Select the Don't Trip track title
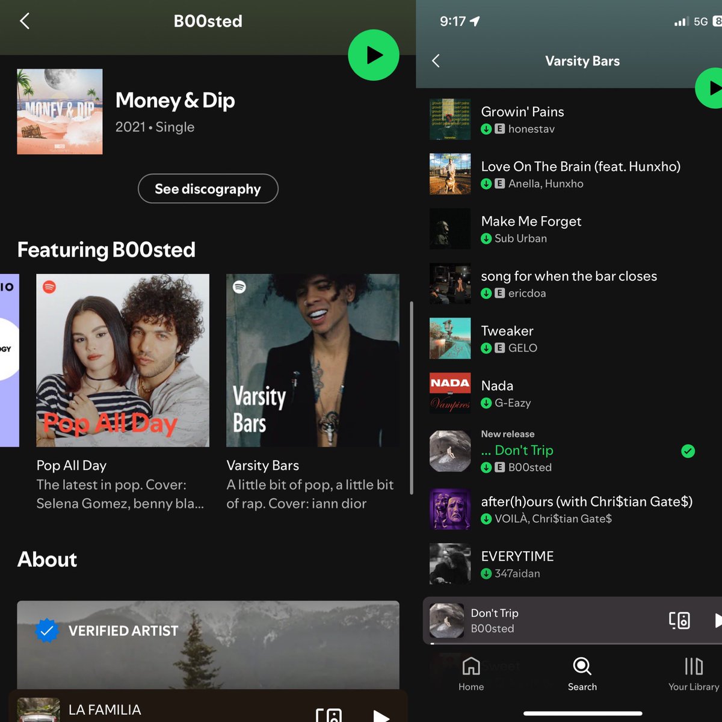Viewport: 722px width, 722px height. [x=517, y=450]
